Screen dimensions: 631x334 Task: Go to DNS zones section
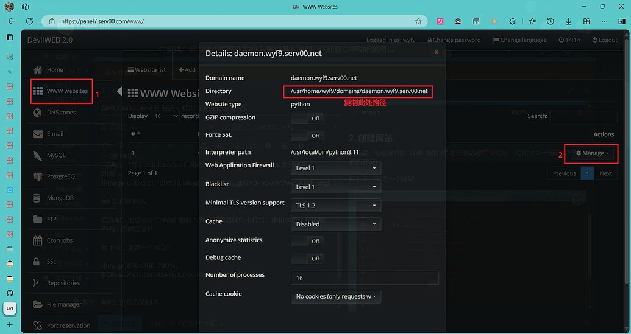54,113
